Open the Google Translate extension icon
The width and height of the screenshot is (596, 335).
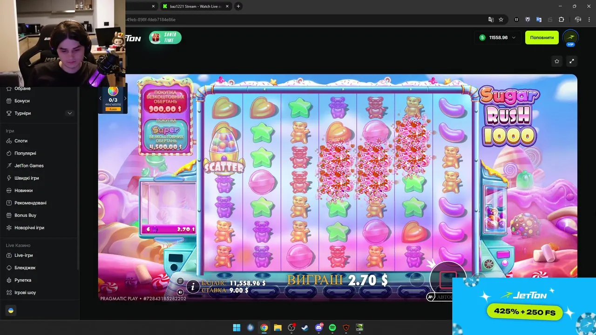pos(539,20)
